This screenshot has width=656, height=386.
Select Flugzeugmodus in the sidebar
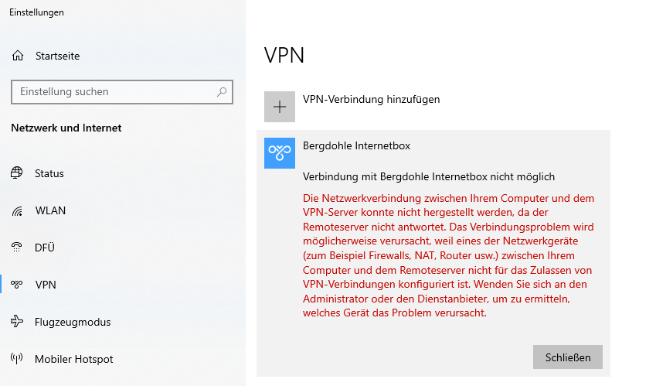click(73, 322)
